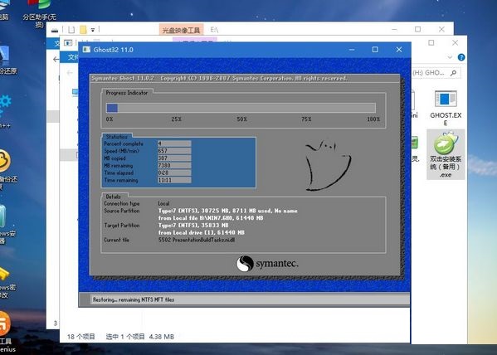This screenshot has height=355, width=497.
Task: Open the quick access toolbar dropdown arrow
Action: 93,30
